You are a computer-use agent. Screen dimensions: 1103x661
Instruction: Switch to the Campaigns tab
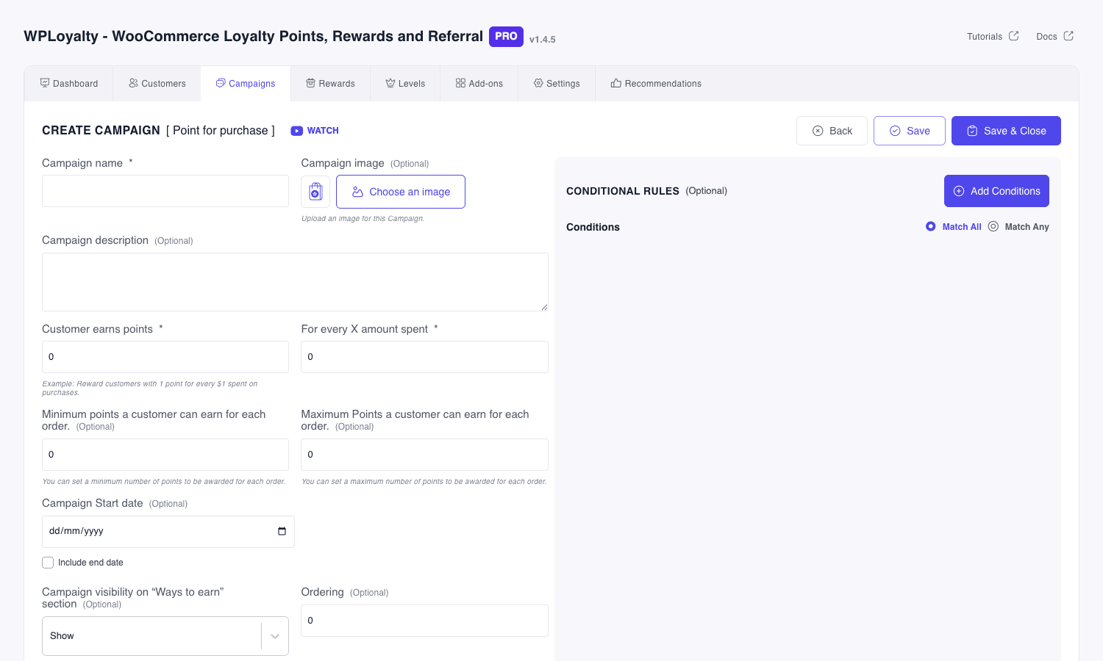coord(246,84)
